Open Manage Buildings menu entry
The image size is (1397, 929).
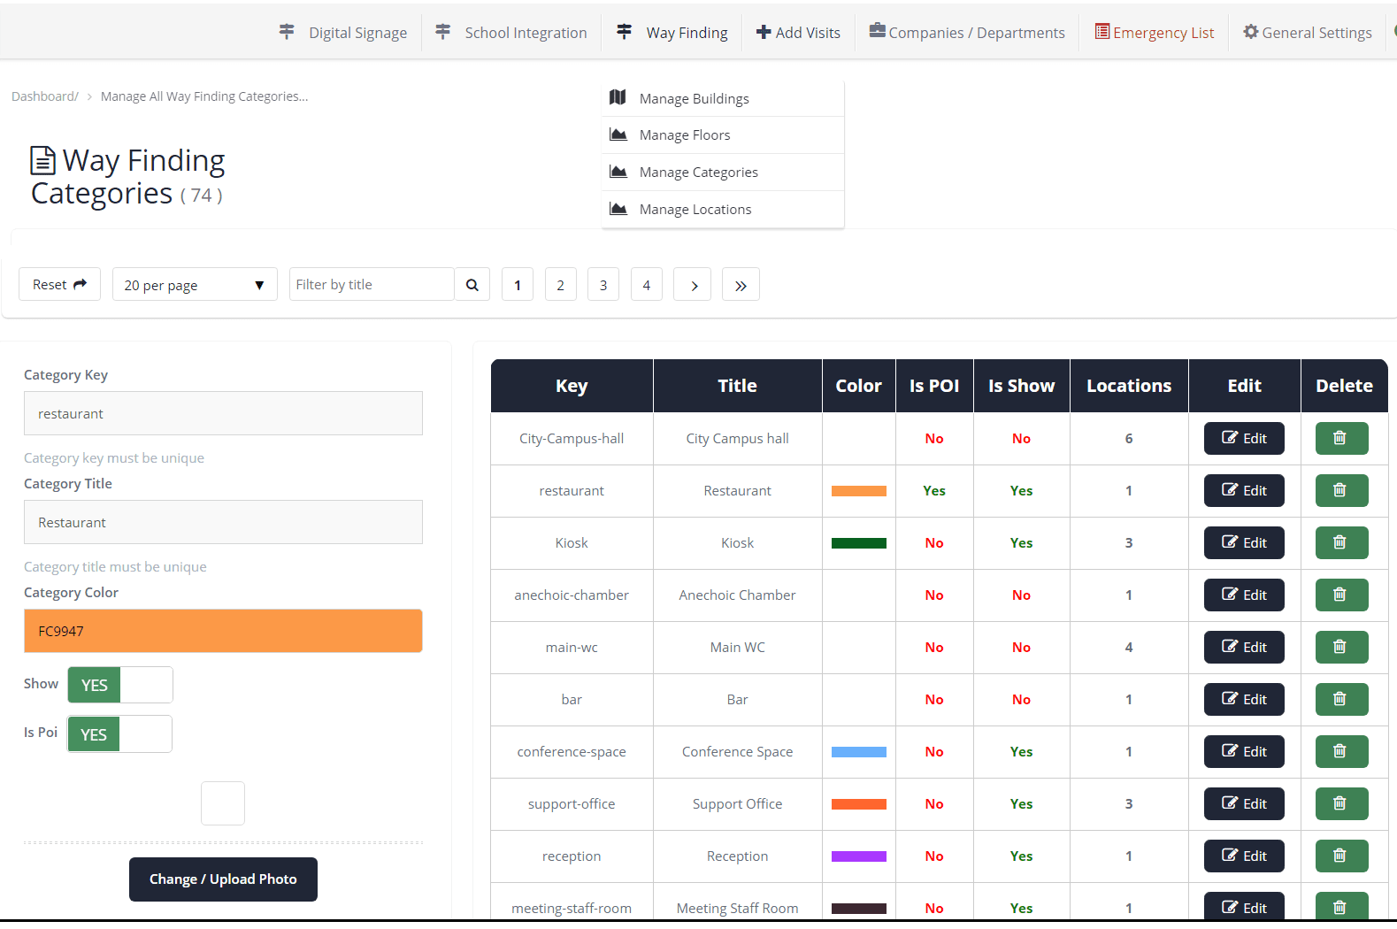694,99
